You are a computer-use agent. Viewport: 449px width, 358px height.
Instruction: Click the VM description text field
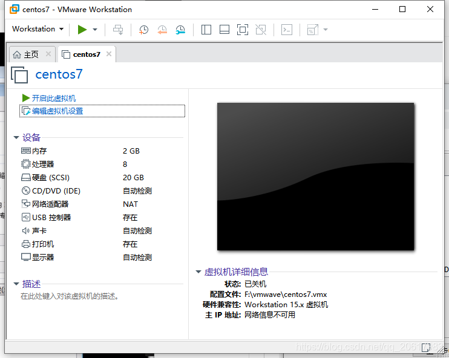pos(70,296)
